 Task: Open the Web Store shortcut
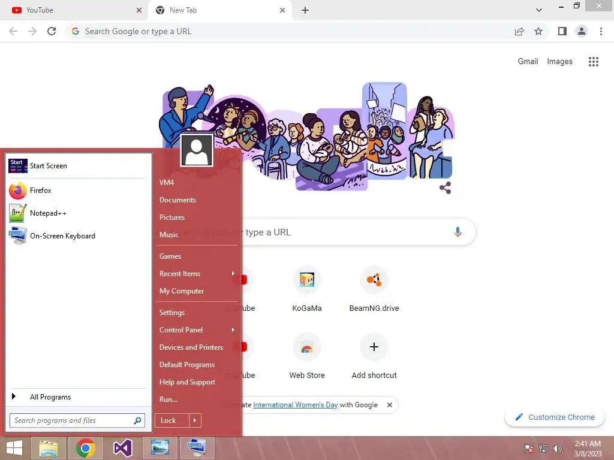click(x=307, y=356)
